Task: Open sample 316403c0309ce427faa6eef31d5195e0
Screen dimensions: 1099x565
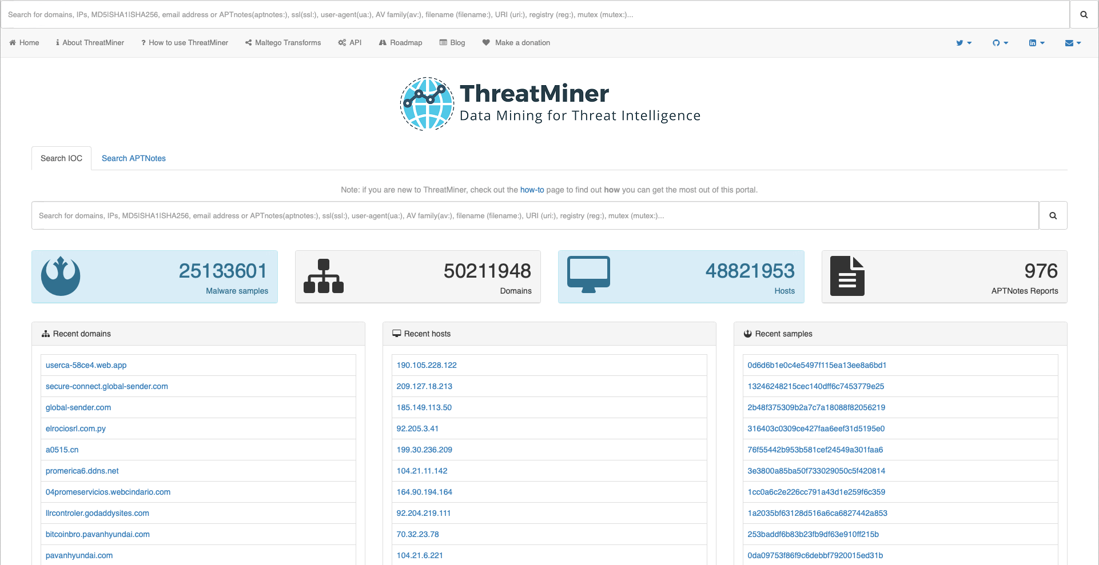Action: pyautogui.click(x=816, y=428)
